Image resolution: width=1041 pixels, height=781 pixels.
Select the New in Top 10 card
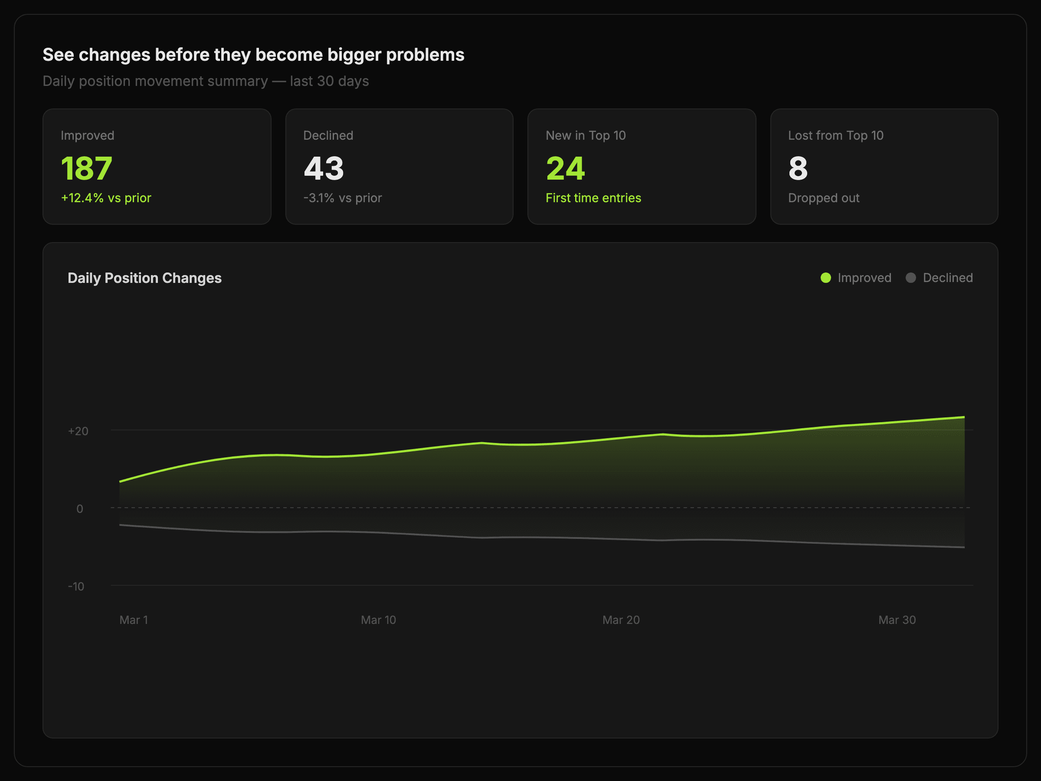click(x=642, y=167)
